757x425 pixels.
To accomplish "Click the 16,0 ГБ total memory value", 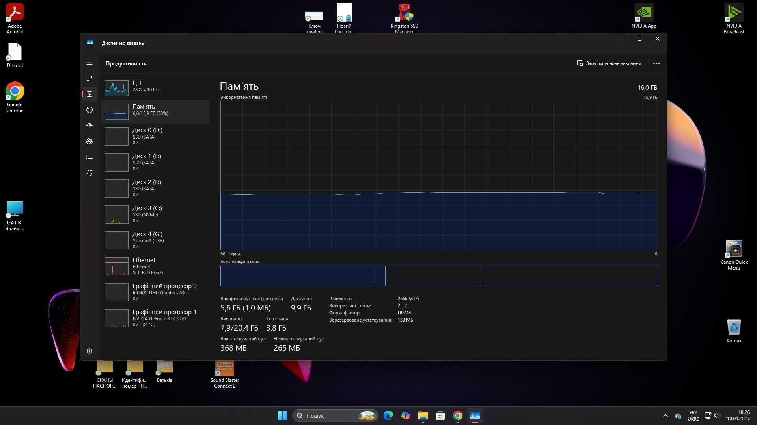I will coord(647,88).
